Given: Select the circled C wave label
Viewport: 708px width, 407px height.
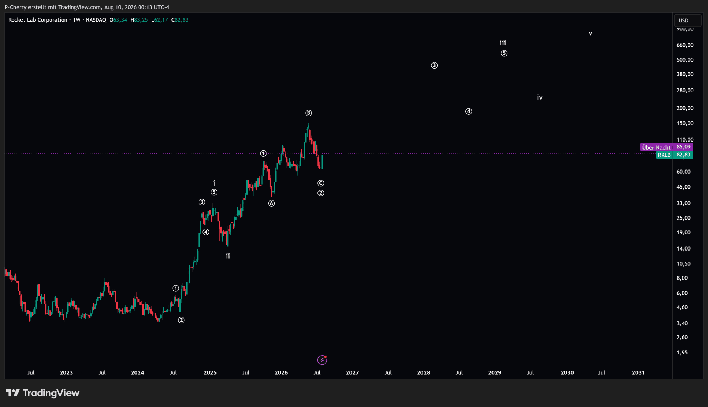Looking at the screenshot, I should [x=321, y=183].
